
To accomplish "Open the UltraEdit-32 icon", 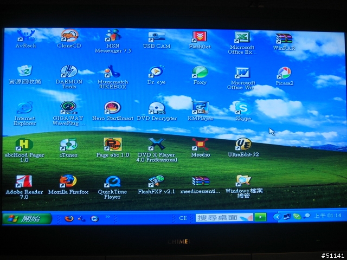I will click(x=243, y=147).
